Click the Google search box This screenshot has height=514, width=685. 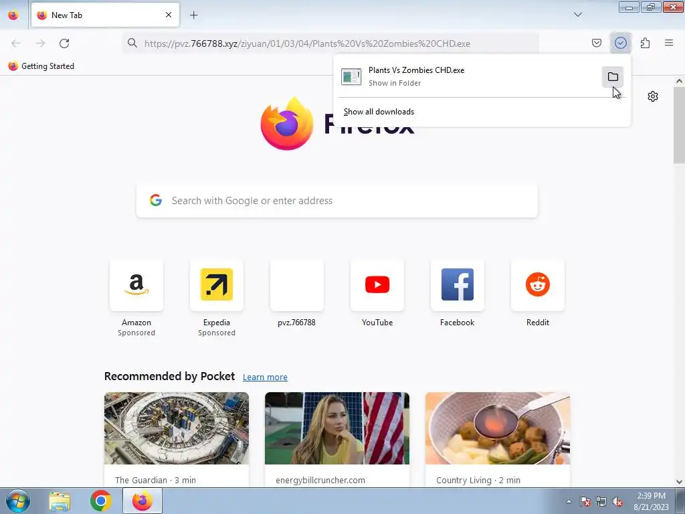pos(337,201)
